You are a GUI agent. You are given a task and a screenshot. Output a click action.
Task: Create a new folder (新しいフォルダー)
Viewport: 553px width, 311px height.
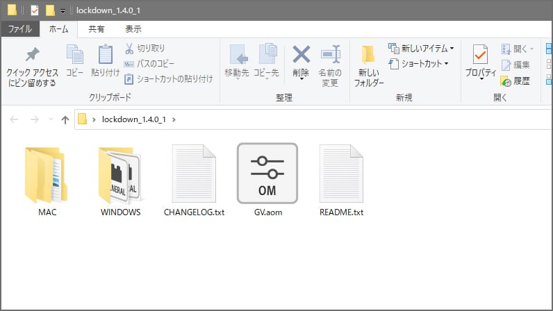click(x=368, y=66)
